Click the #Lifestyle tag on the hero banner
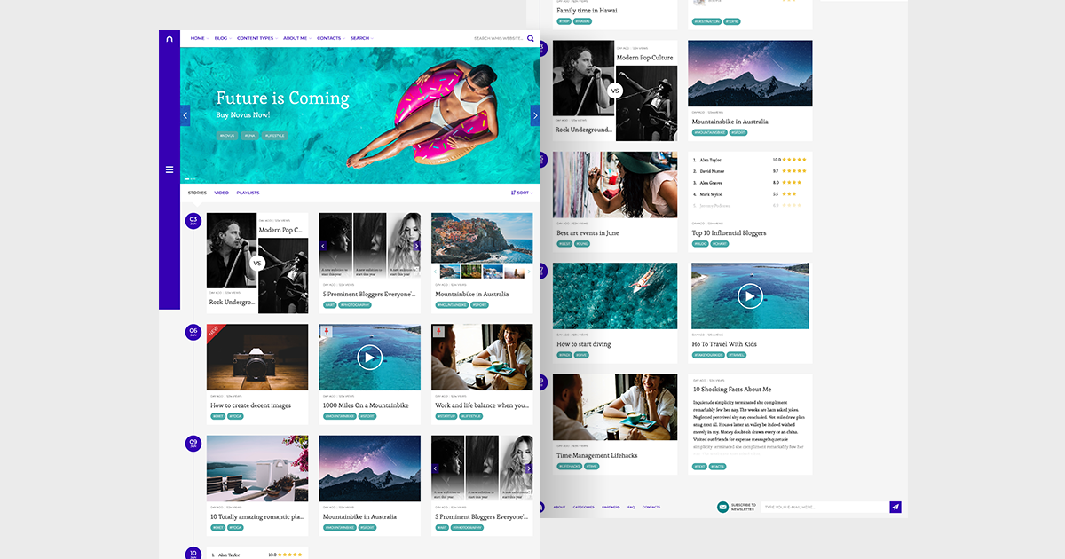 pos(274,135)
